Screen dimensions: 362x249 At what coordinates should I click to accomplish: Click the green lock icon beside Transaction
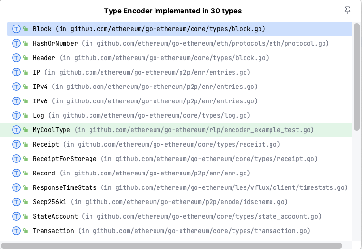[26, 231]
